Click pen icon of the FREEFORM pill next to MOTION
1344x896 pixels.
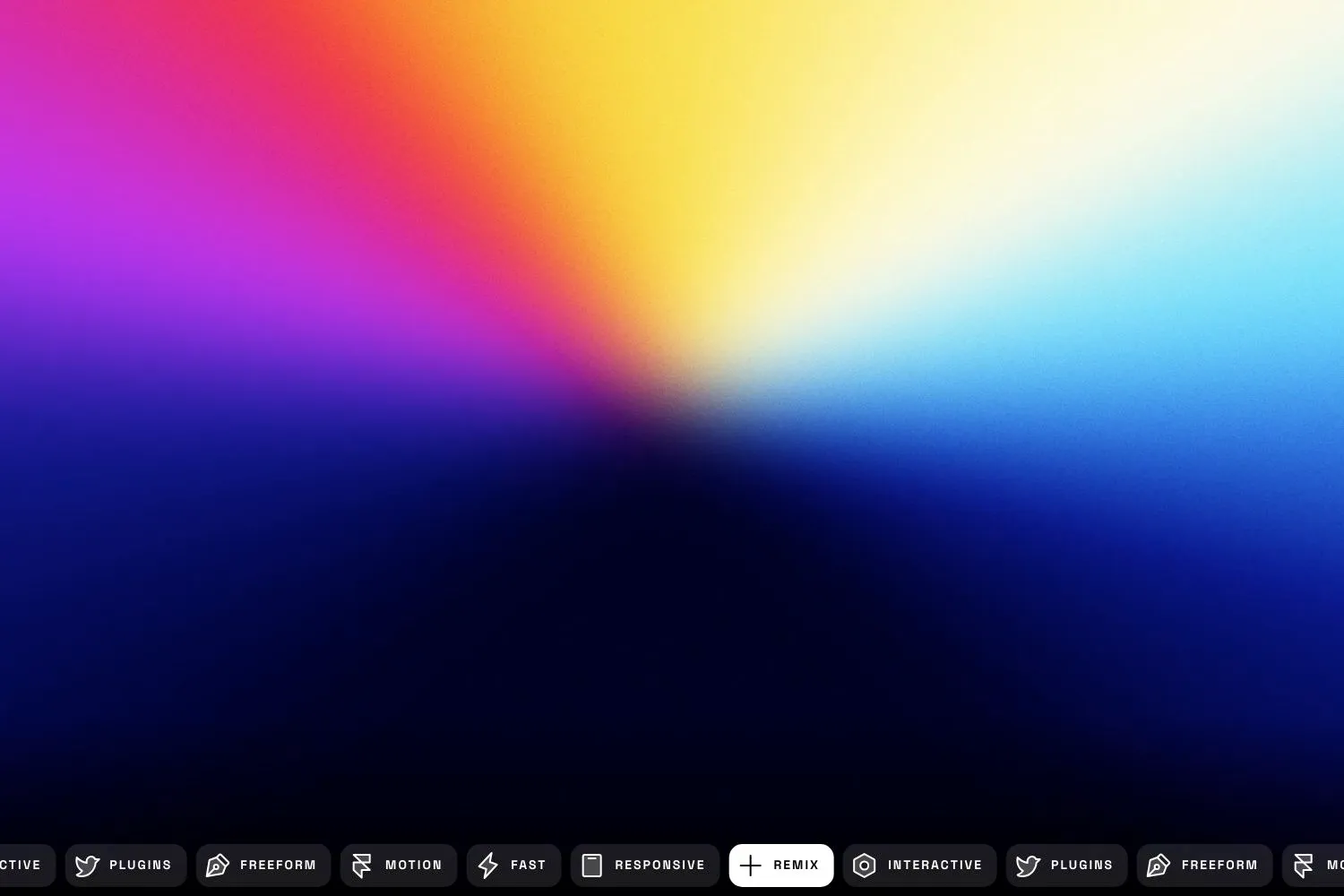pos(218,866)
